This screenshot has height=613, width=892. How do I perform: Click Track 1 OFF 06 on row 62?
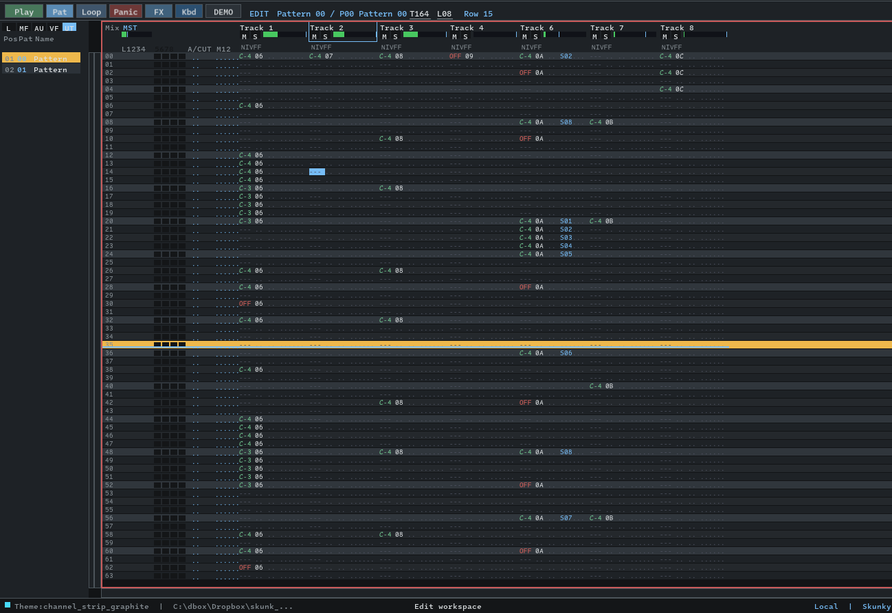click(251, 568)
